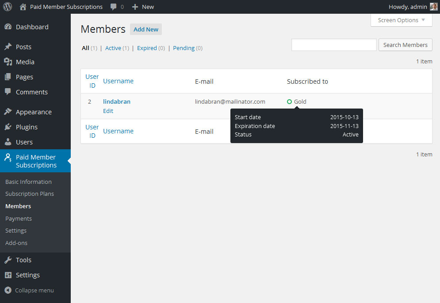The image size is (440, 303).
Task: Collapse the sidebar menu
Action: pos(29,291)
